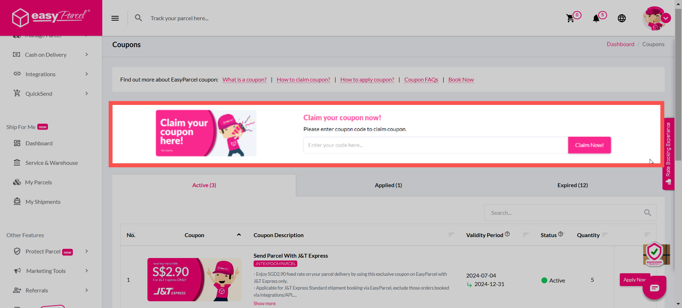The image size is (682, 308).
Task: Click the Status help icon
Action: point(561,234)
